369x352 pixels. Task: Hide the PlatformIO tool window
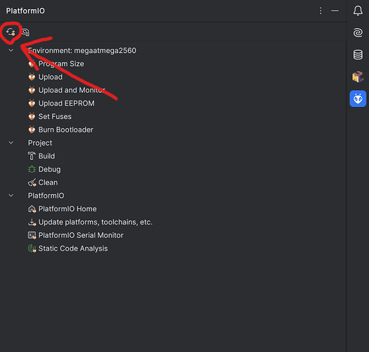[x=335, y=11]
